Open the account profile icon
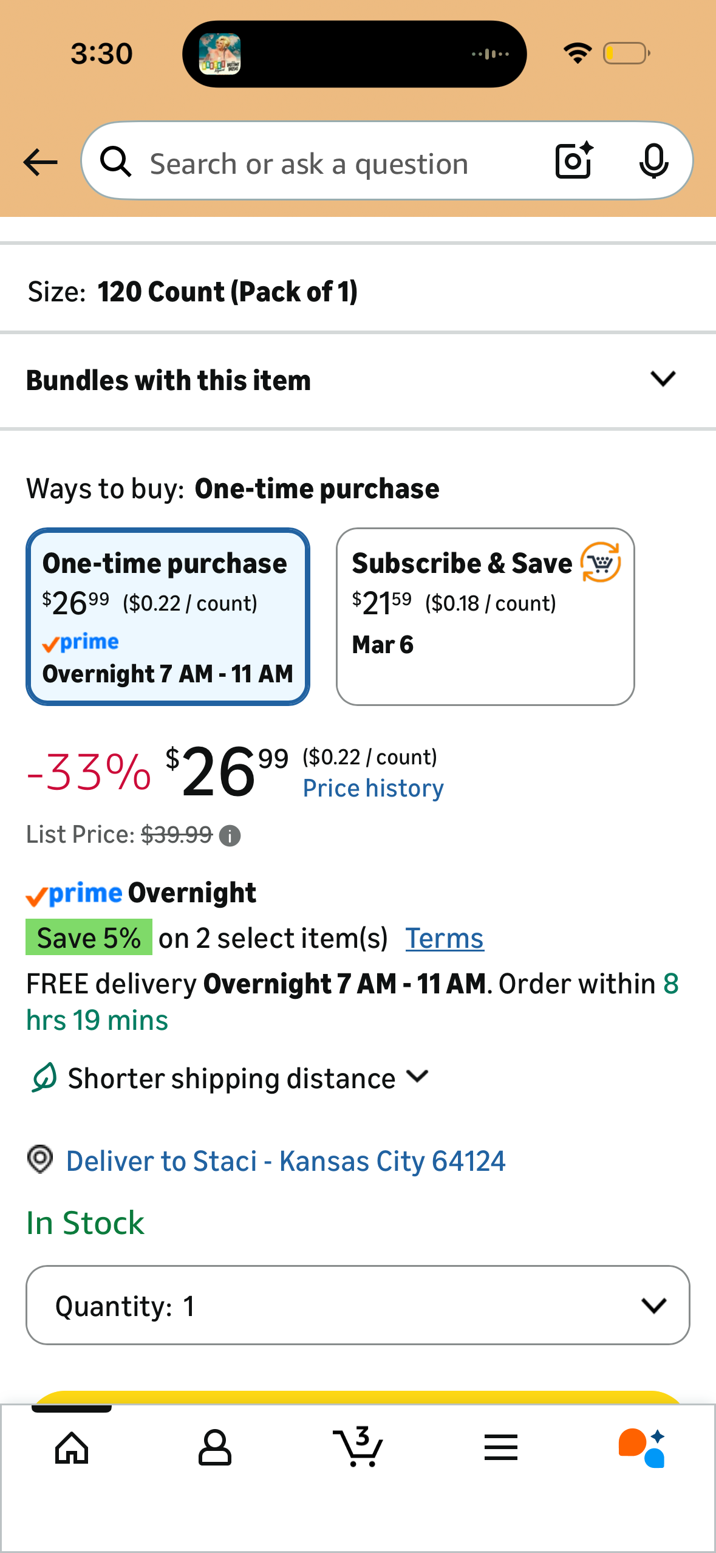This screenshot has height=1553, width=716. pyautogui.click(x=214, y=1447)
